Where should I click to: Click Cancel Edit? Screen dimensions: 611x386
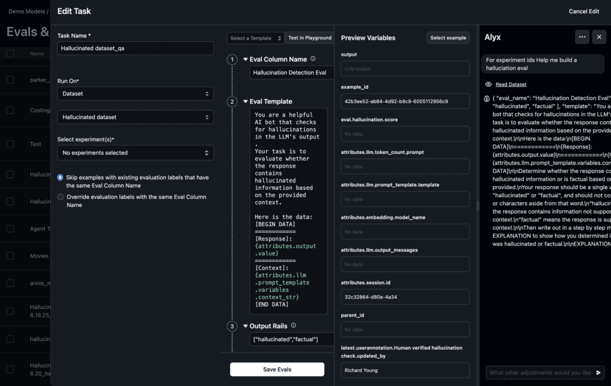coord(584,11)
